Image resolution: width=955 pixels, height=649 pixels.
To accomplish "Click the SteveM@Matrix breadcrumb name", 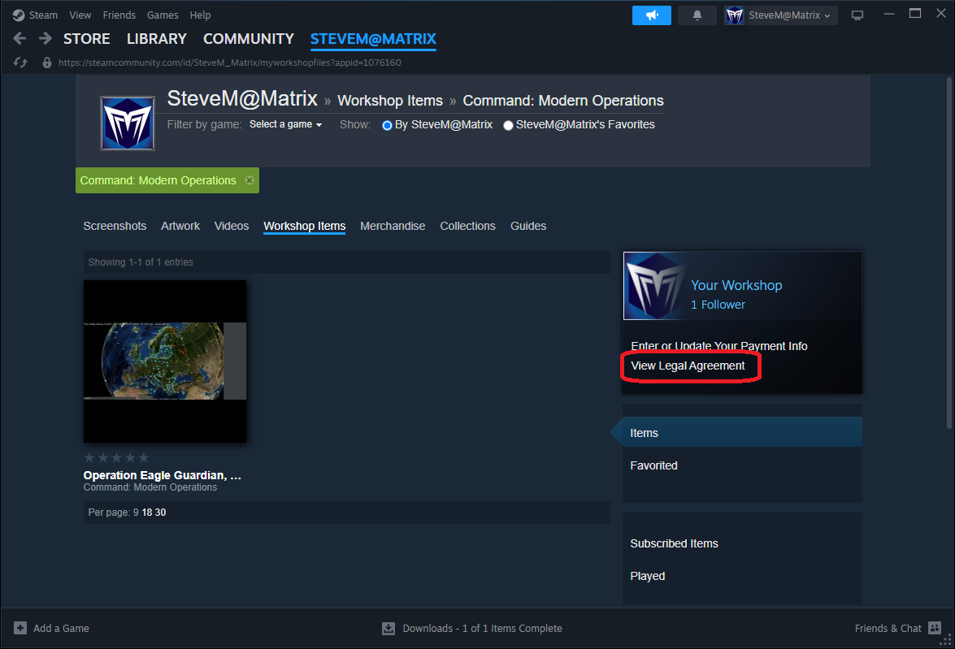I will 242,98.
